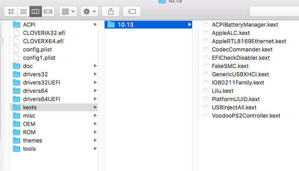
Task: Select the CLOVERIA32.efi file
Action: click(x=44, y=33)
